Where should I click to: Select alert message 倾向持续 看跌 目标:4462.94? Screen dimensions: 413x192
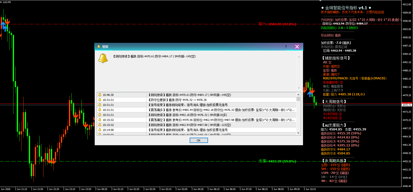click(x=190, y=125)
